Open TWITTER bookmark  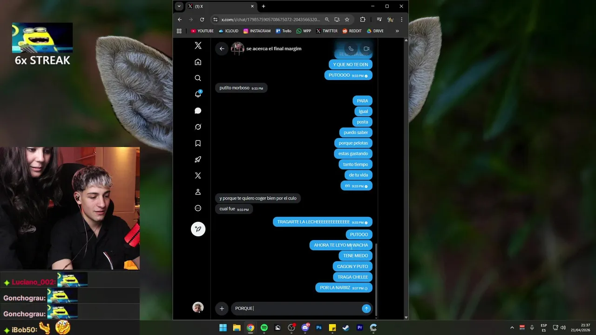tap(326, 31)
